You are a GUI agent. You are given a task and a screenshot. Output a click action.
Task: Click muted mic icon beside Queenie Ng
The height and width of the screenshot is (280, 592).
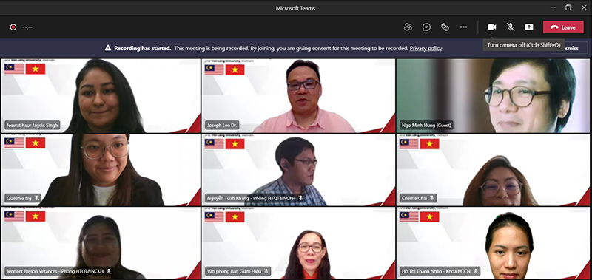pyautogui.click(x=36, y=198)
